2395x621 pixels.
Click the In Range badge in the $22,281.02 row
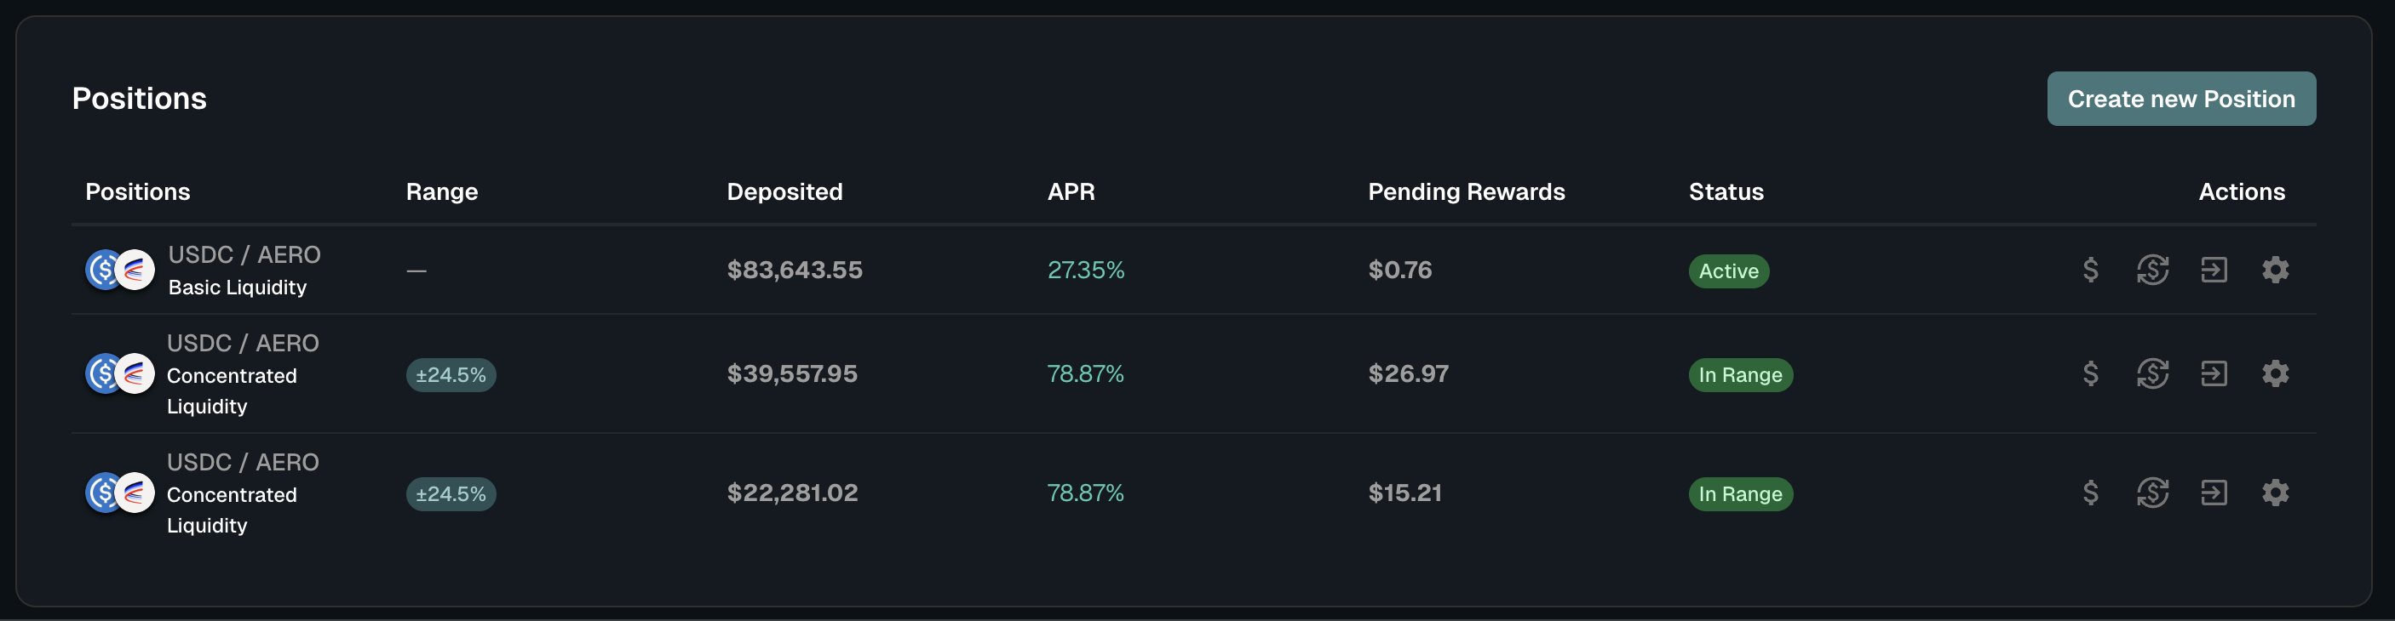[x=1739, y=494]
